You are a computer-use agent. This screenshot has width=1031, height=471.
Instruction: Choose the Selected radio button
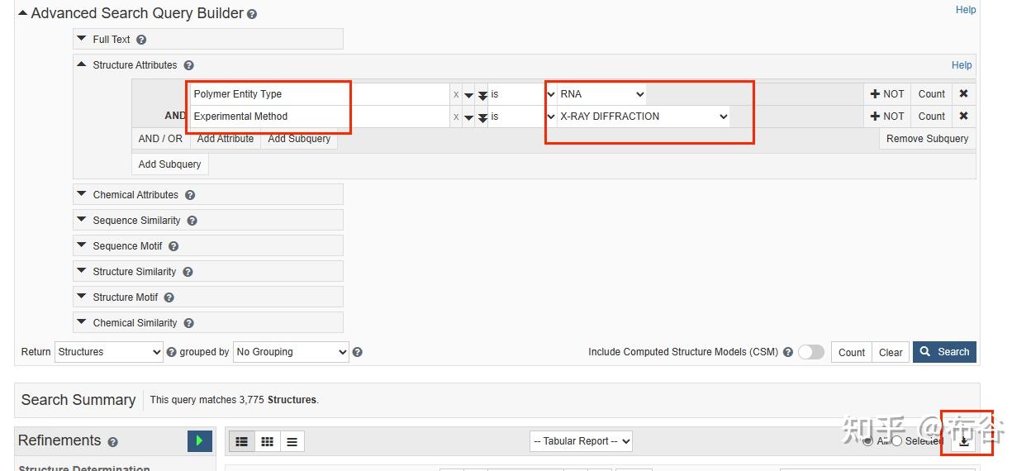point(897,441)
